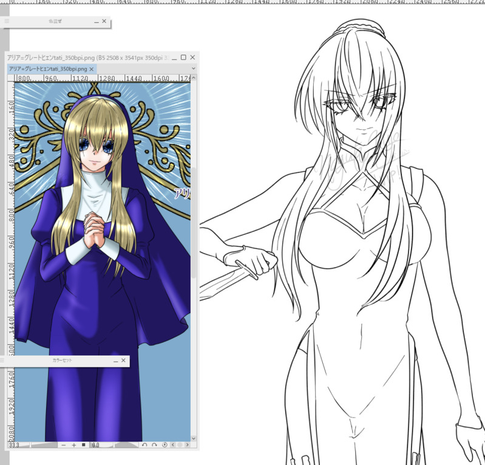Click the horizontal scrollbar thumb between the arrows
Viewport: 485px width, 465px height.
click(180, 445)
